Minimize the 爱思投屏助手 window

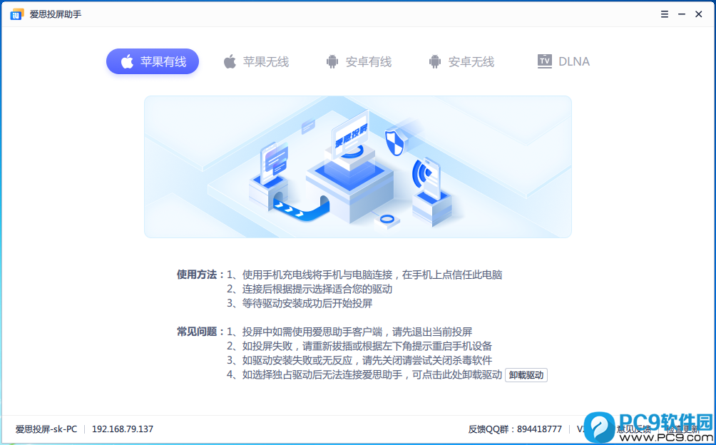[682, 14]
